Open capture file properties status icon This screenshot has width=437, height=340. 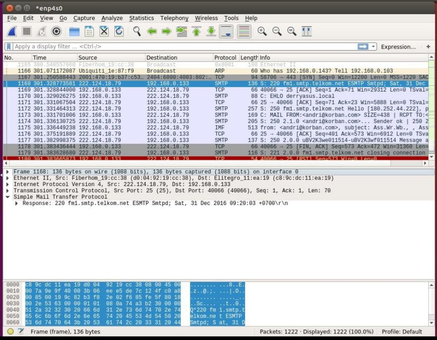(20, 332)
